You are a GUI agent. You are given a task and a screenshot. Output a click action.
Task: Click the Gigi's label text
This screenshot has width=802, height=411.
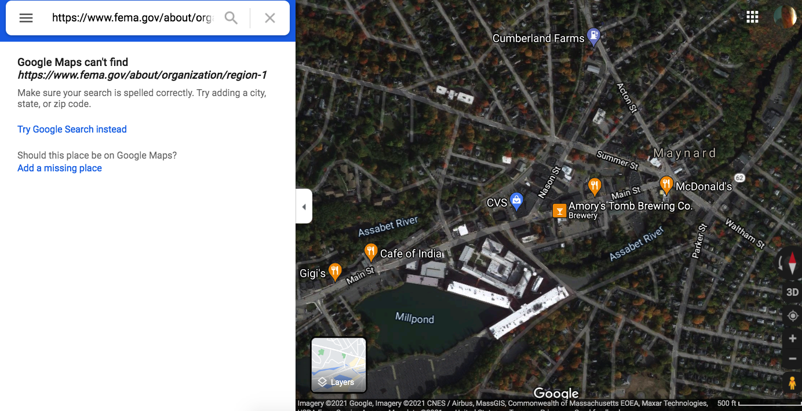(x=312, y=273)
